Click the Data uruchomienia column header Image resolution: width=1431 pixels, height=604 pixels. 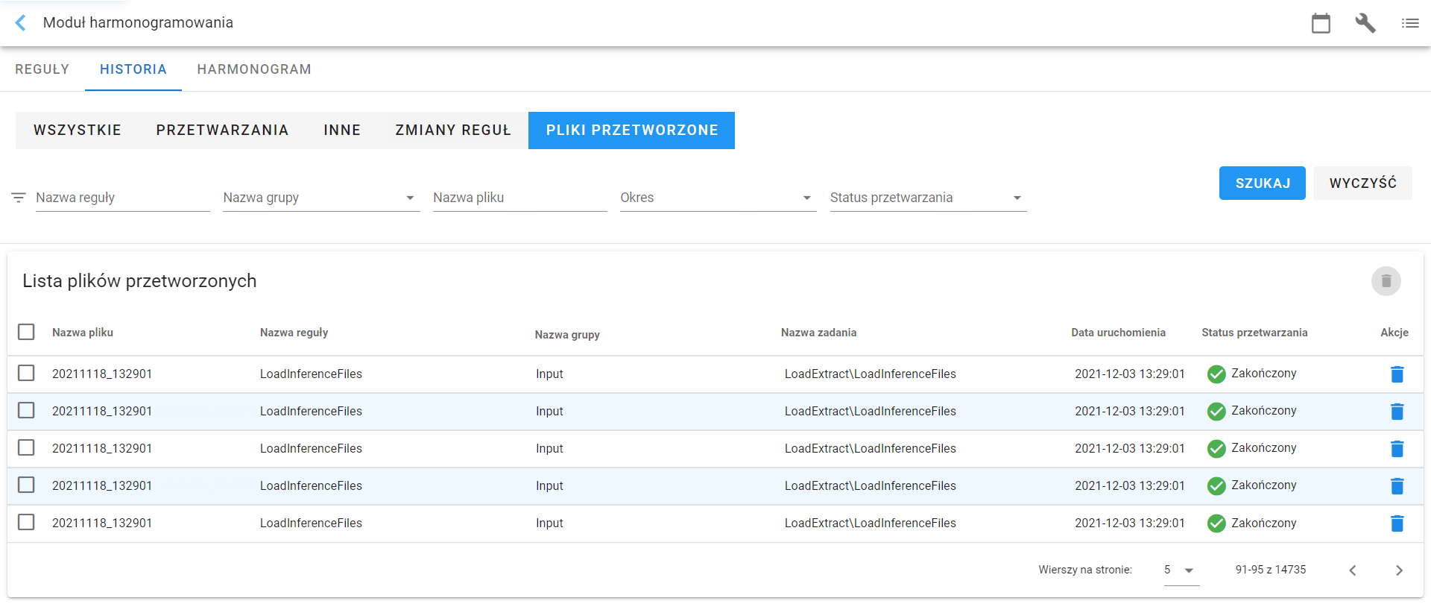pyautogui.click(x=1118, y=333)
